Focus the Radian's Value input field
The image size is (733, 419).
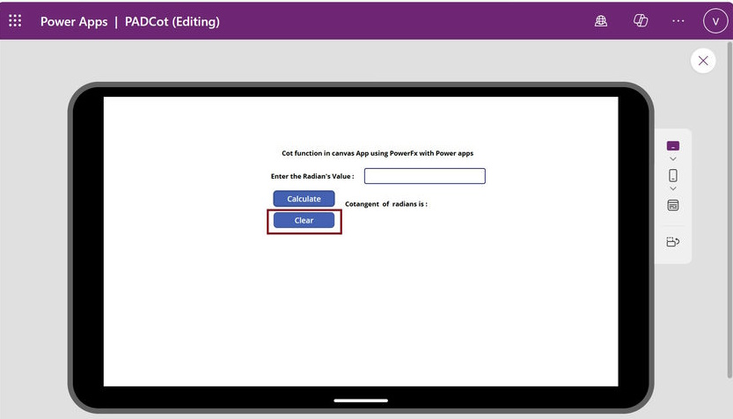tap(424, 176)
